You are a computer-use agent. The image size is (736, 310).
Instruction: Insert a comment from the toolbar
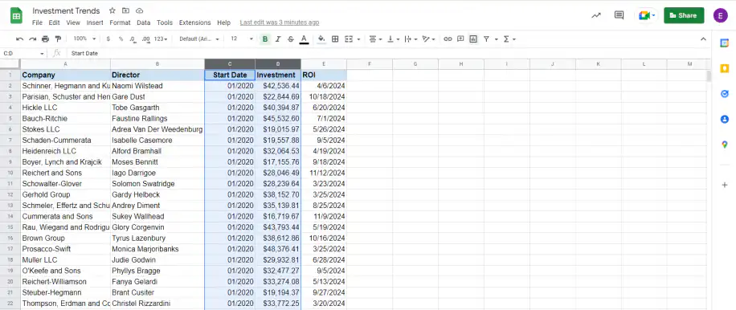coord(460,39)
